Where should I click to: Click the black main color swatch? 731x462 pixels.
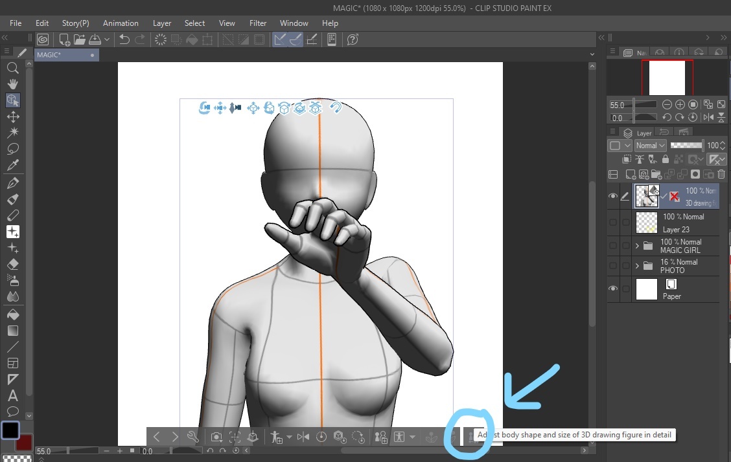pyautogui.click(x=10, y=430)
